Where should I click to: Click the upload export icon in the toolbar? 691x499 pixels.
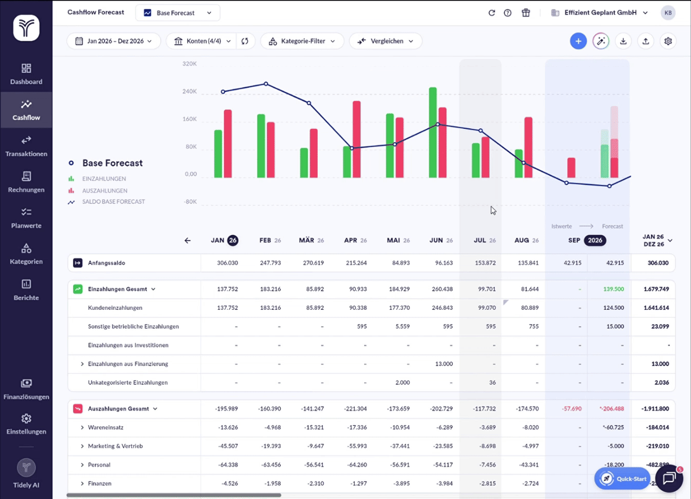coord(646,41)
